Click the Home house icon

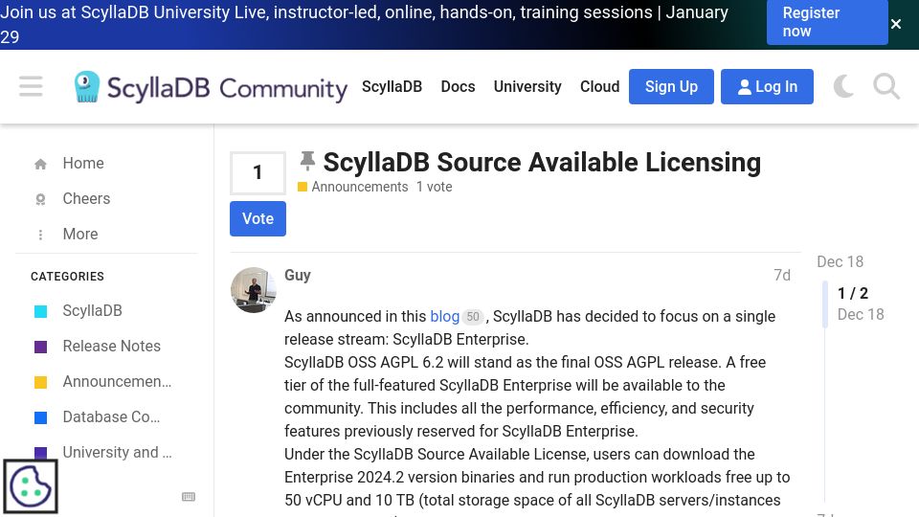click(x=40, y=164)
